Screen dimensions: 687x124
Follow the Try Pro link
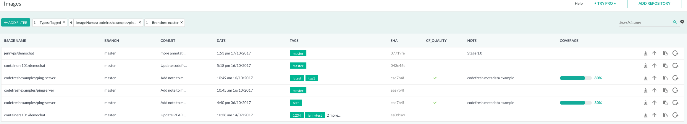pyautogui.click(x=605, y=4)
